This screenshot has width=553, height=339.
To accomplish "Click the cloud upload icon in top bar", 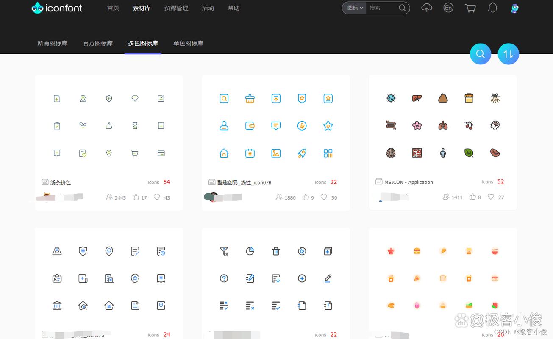I will [427, 8].
